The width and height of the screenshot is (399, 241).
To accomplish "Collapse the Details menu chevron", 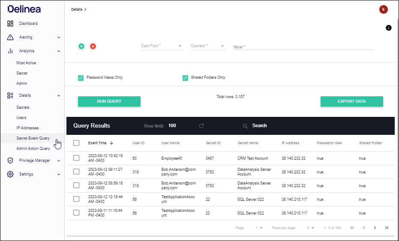I will (59, 95).
